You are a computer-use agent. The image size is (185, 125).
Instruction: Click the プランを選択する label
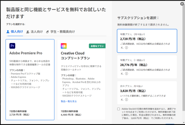[16, 24]
